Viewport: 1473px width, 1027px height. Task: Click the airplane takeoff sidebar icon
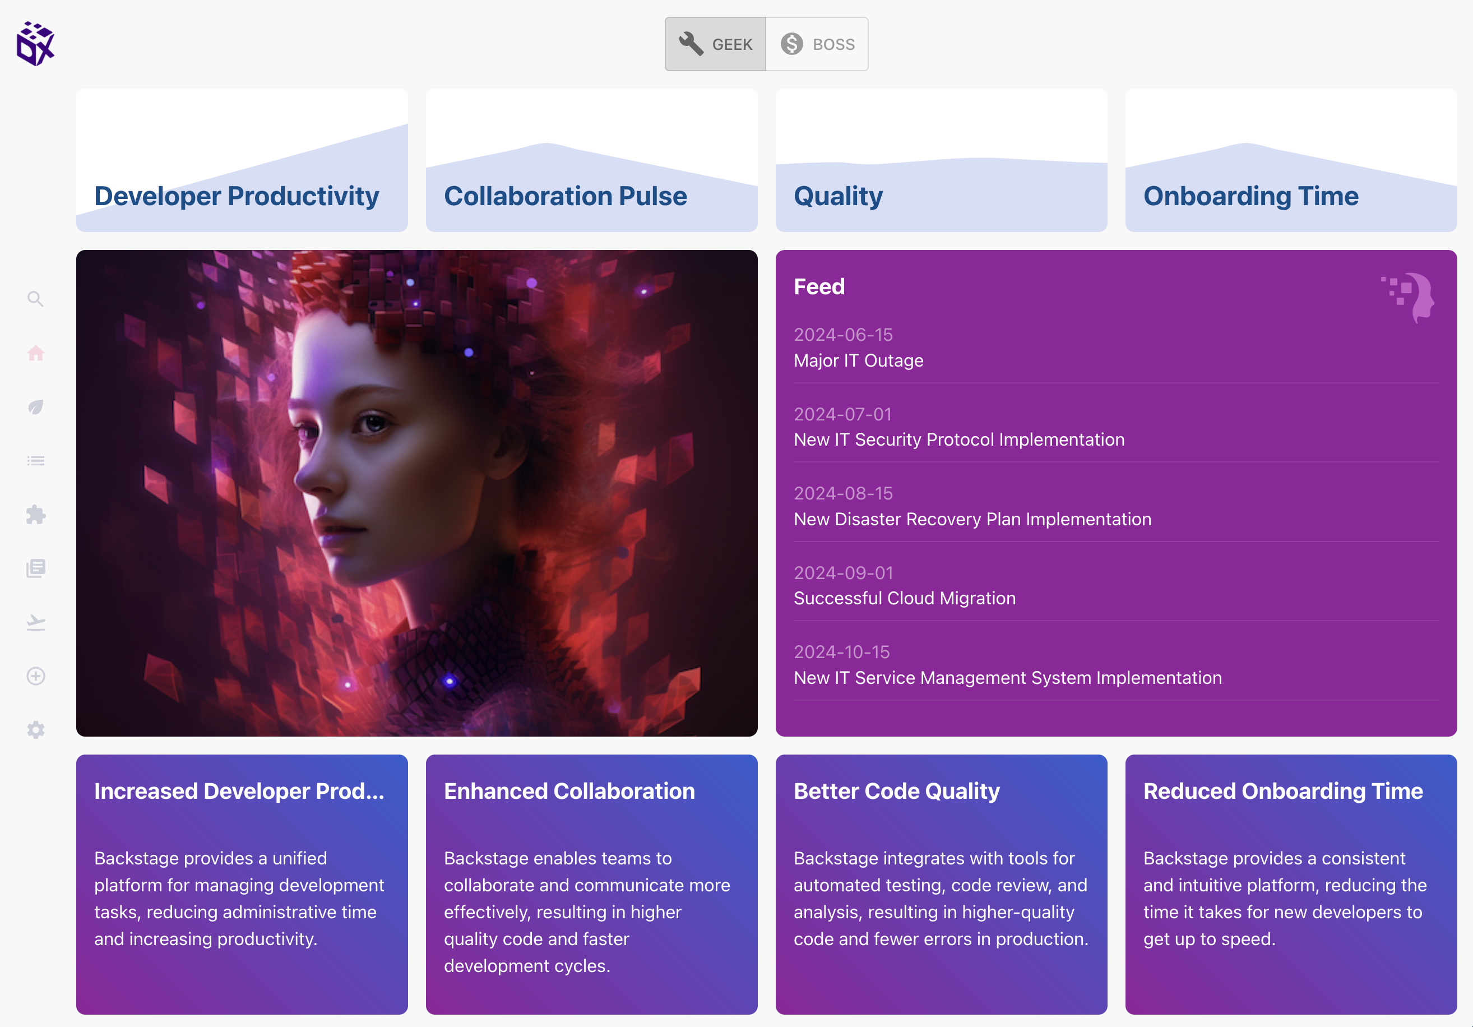[35, 622]
